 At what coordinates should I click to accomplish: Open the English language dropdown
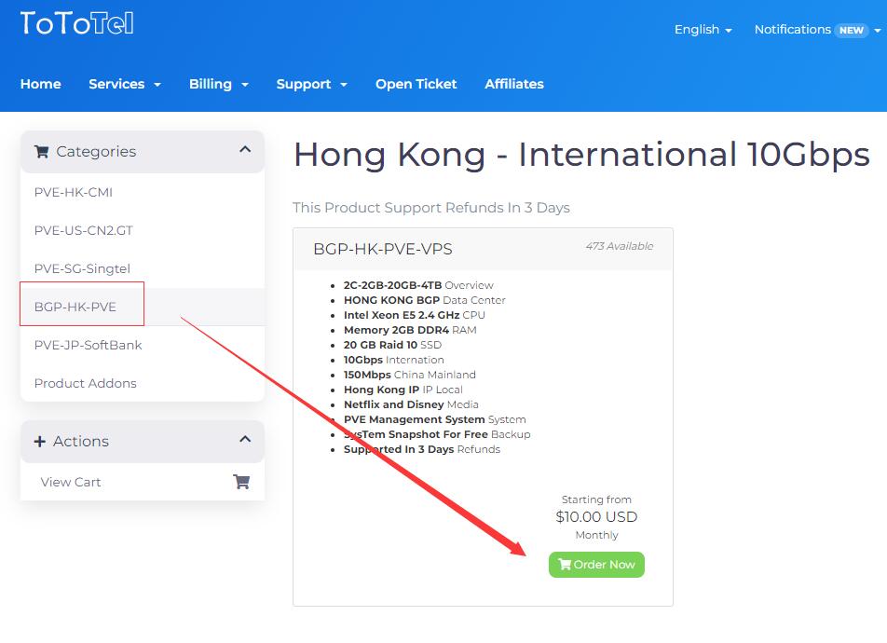(x=703, y=30)
